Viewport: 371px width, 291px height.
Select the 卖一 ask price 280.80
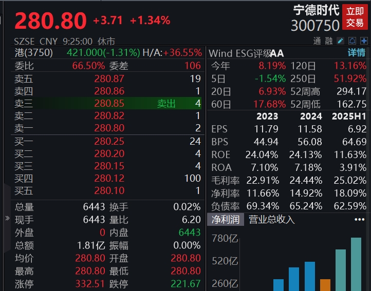[x=109, y=128]
